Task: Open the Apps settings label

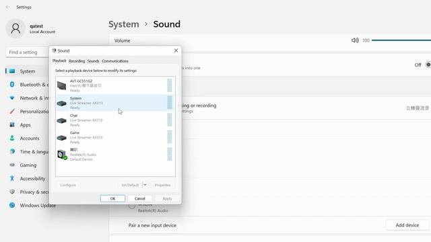Action: 26,125
